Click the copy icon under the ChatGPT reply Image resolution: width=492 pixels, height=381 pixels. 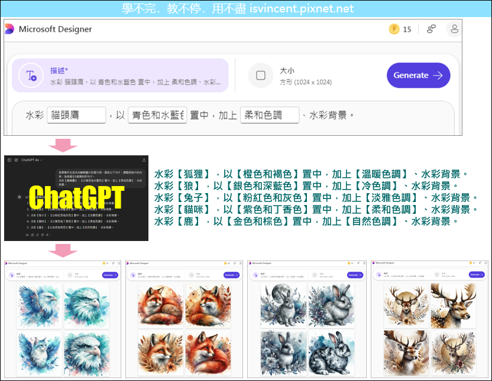click(x=33, y=235)
